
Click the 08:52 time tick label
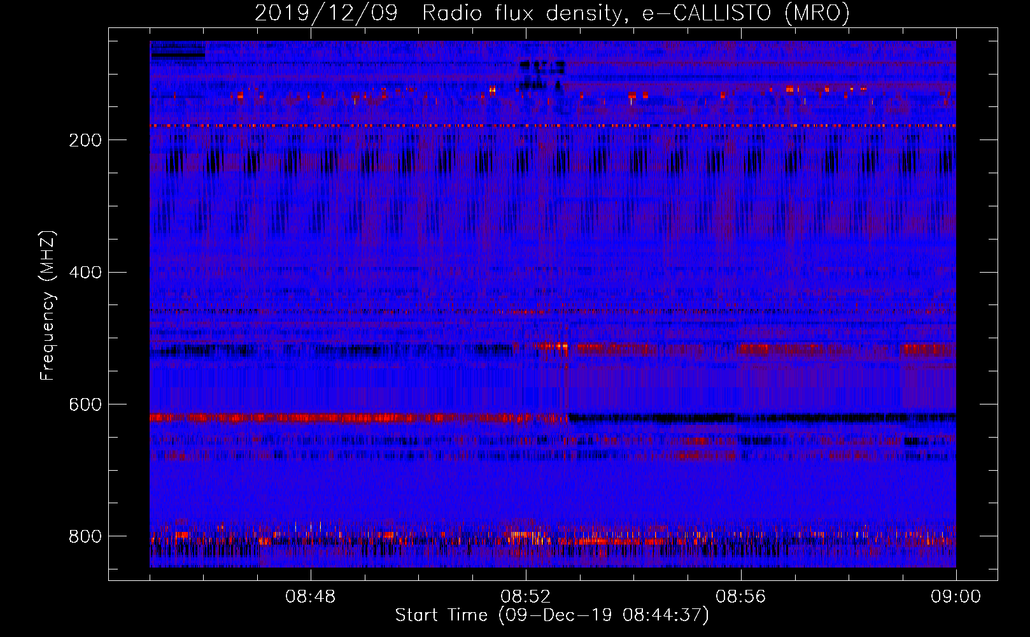(x=526, y=597)
